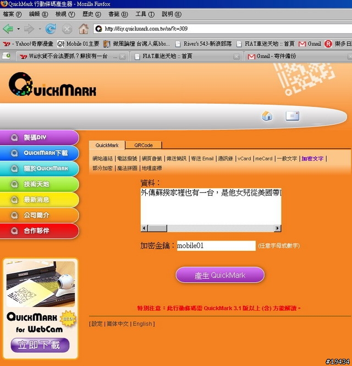Click the 資料 box right scroll arrow
The image size is (352, 366).
277,228
